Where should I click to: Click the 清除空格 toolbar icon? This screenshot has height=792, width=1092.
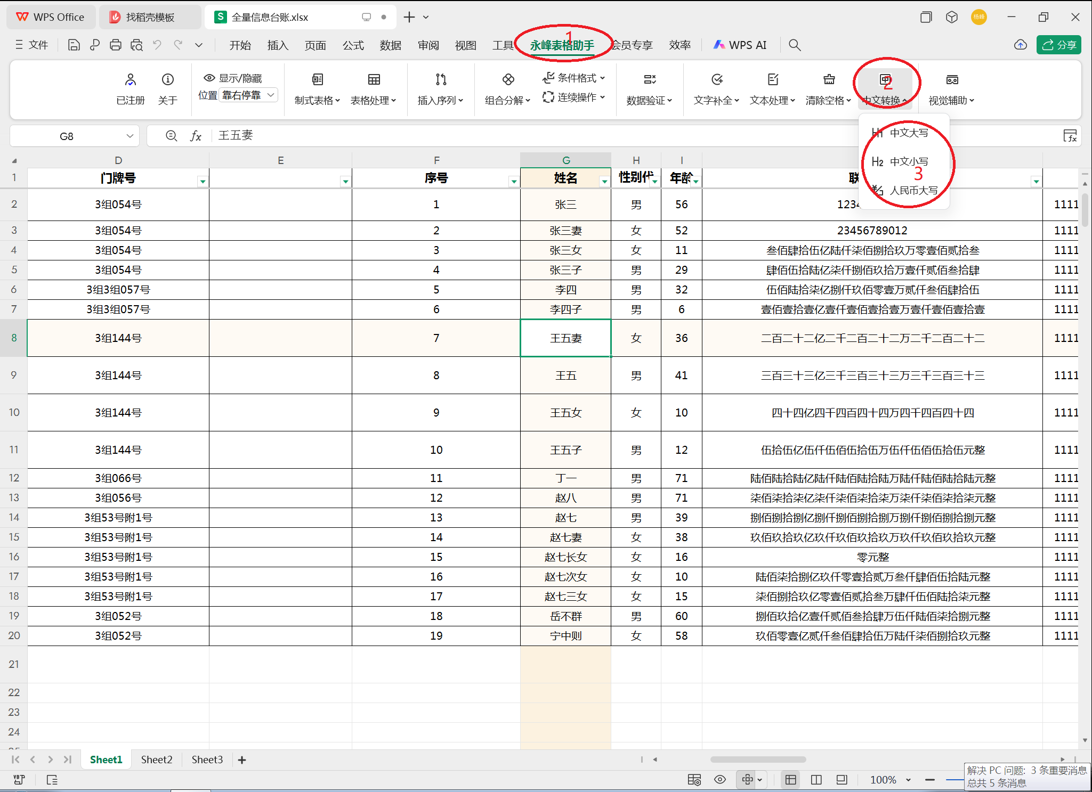point(829,80)
